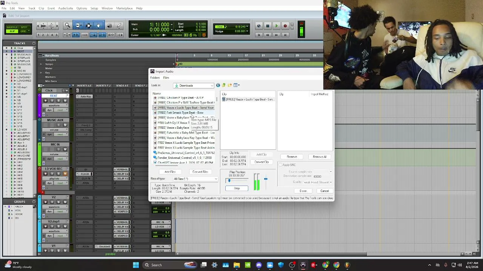This screenshot has width=483, height=271.
Task: Enable Slip edit mode
Action: (x=12, y=31)
